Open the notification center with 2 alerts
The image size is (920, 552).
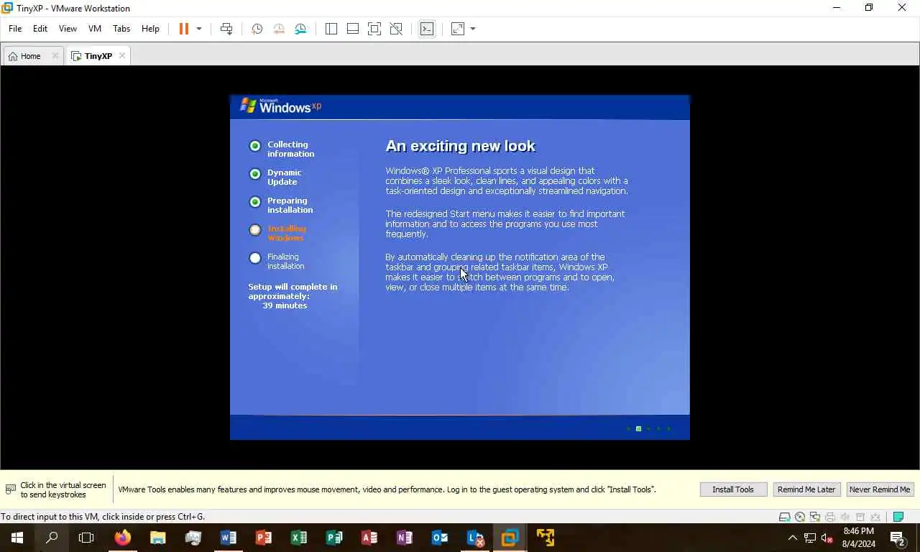pos(897,538)
